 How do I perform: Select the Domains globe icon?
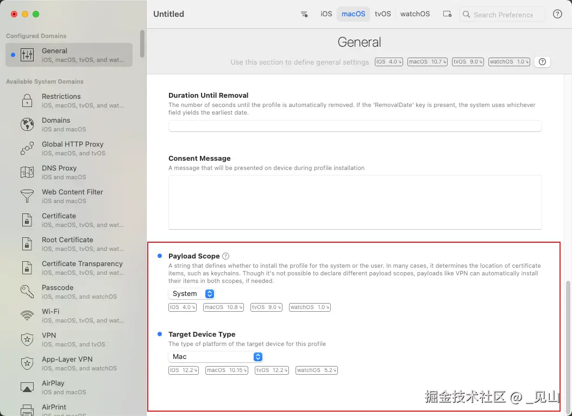pyautogui.click(x=27, y=124)
